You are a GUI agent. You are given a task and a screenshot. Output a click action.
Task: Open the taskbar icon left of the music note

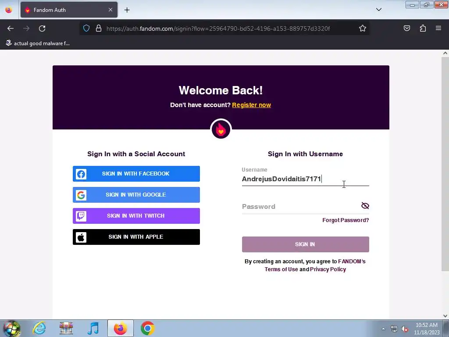coord(66,328)
